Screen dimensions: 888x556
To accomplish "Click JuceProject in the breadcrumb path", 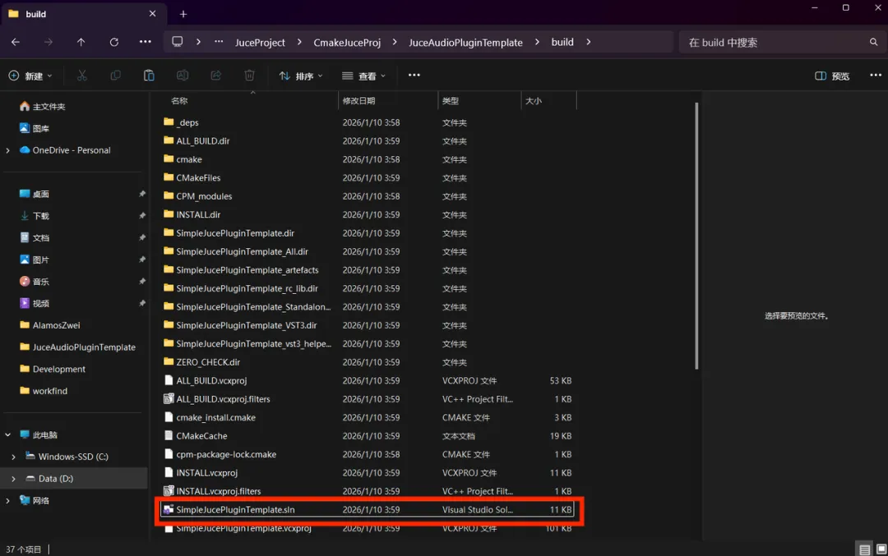I will click(x=260, y=43).
